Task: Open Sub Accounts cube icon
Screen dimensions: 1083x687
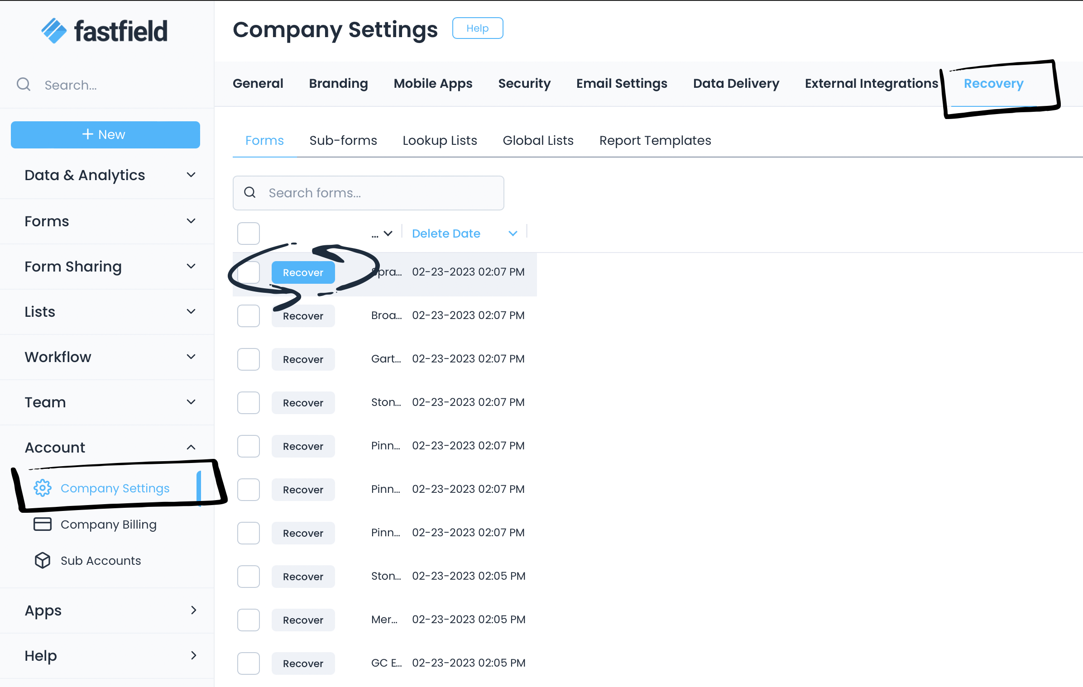Action: 43,560
